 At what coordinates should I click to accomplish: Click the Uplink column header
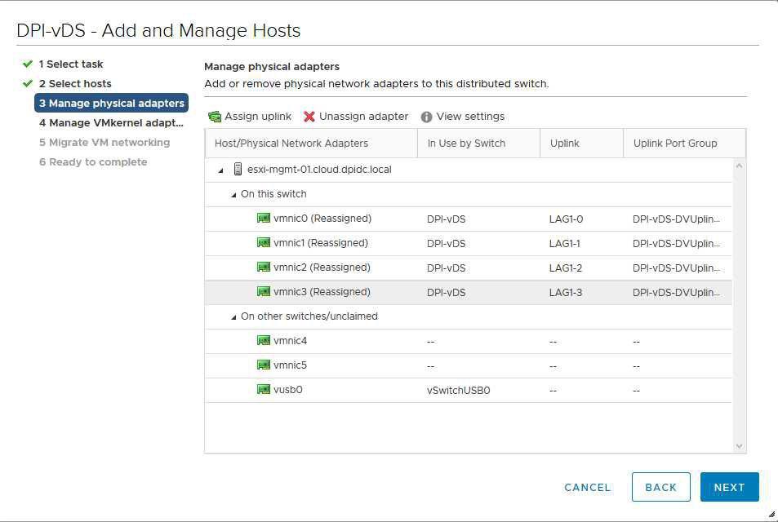click(581, 144)
